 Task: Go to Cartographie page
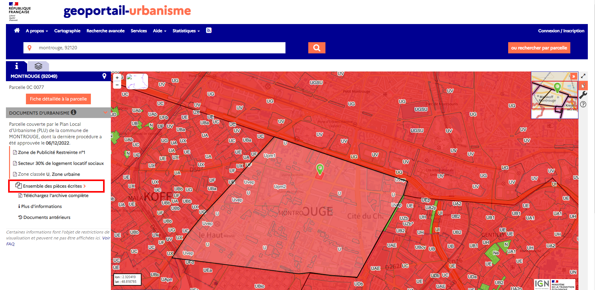pyautogui.click(x=67, y=31)
